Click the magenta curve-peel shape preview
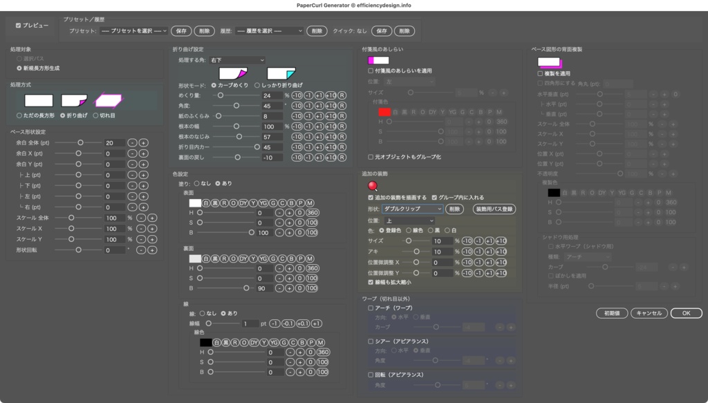This screenshot has height=403, width=708. click(x=233, y=73)
